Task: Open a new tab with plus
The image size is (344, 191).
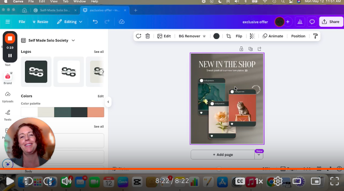Action: (x=135, y=10)
